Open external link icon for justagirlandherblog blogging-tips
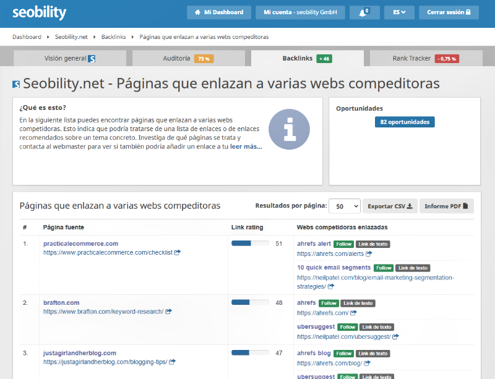495x379 pixels. click(172, 362)
